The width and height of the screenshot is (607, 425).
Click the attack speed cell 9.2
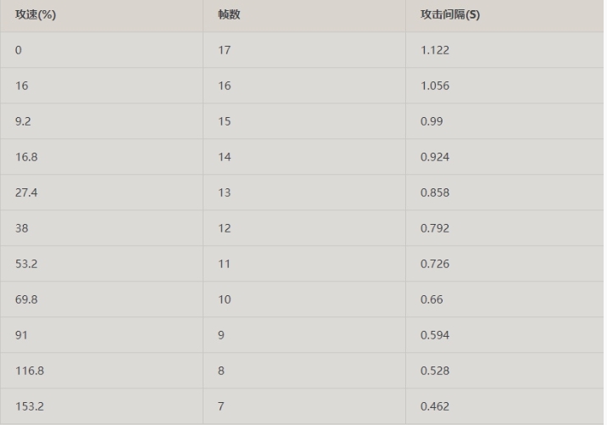(24, 121)
